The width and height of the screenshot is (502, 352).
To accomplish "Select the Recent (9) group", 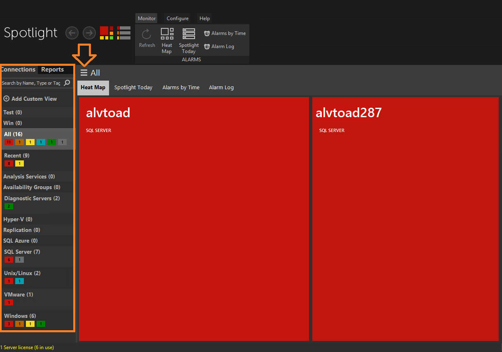I will click(38, 160).
